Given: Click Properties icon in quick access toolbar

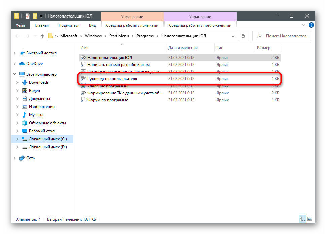Looking at the screenshot, I should (28, 16).
